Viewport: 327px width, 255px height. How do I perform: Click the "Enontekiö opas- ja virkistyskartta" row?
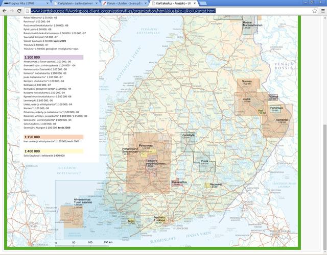pos(50,65)
